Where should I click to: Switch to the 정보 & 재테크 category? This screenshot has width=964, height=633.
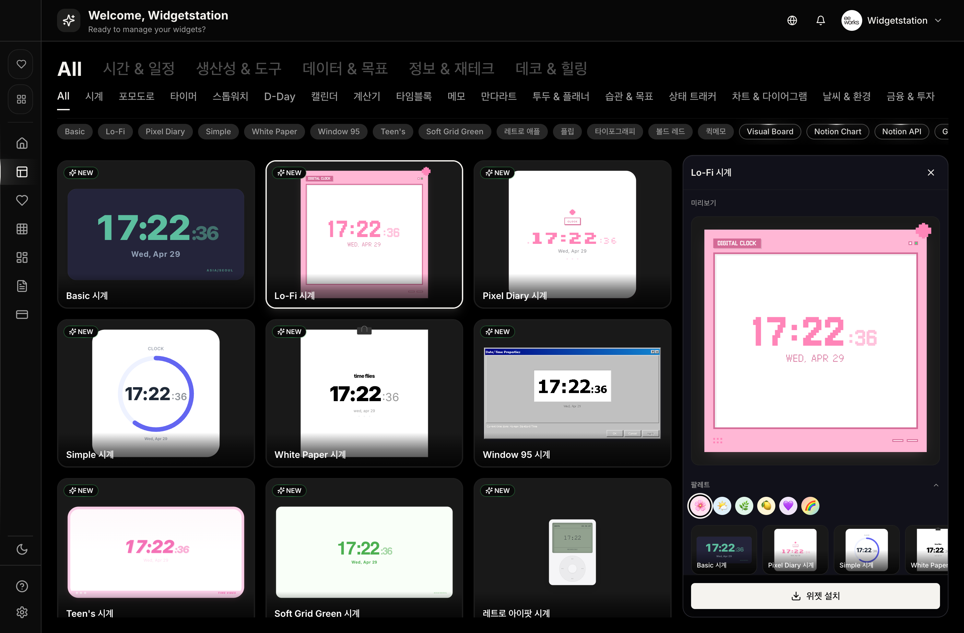point(451,69)
